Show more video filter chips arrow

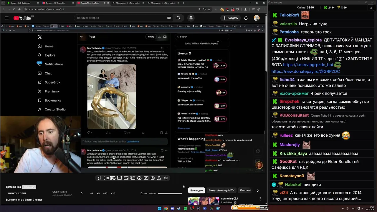(x=257, y=191)
